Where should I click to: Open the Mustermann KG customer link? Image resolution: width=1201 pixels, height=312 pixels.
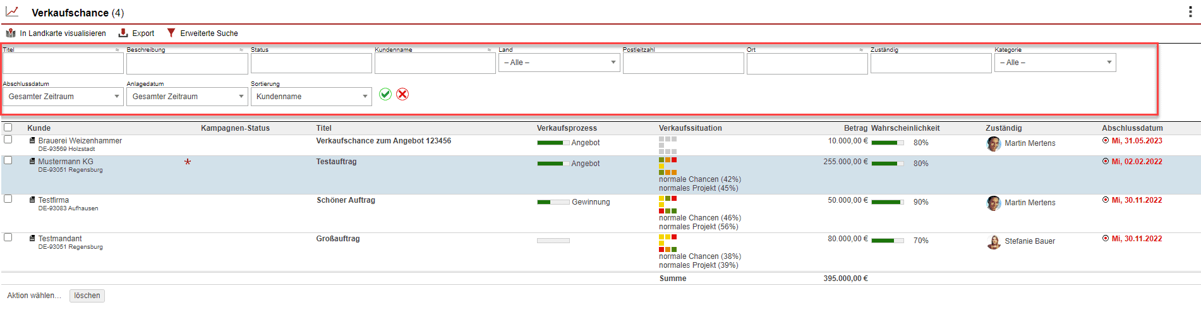[66, 162]
